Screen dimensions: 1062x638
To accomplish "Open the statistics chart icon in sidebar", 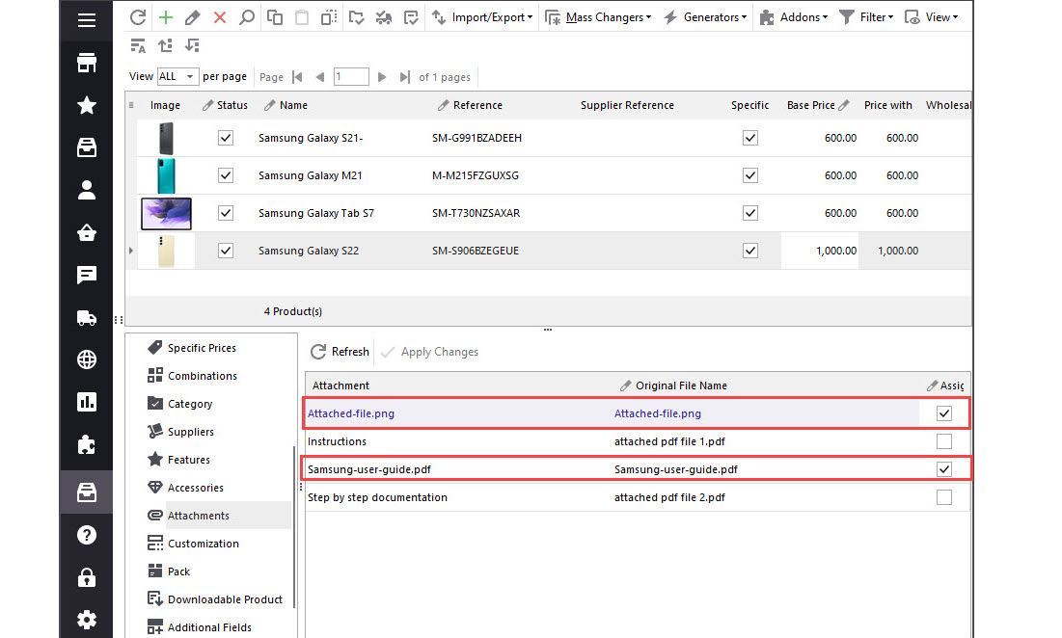I will (87, 402).
